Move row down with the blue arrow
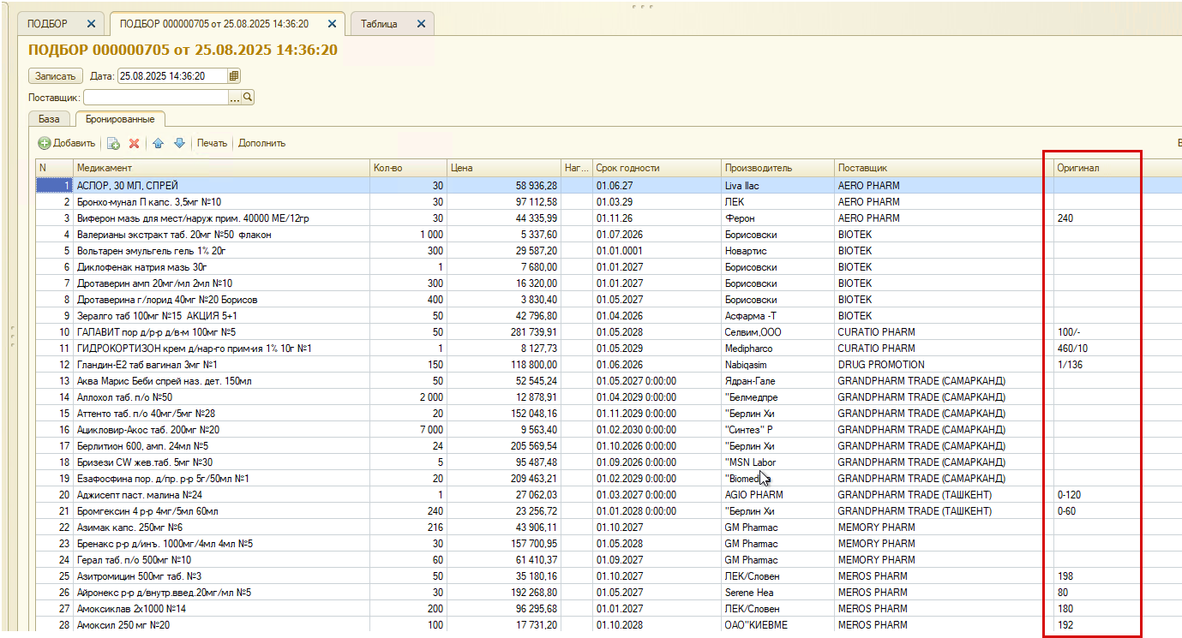This screenshot has height=638, width=1182. 179,143
